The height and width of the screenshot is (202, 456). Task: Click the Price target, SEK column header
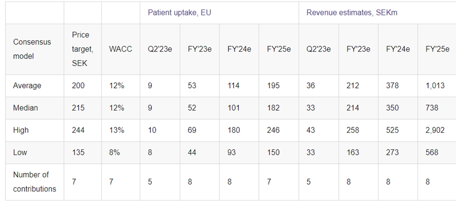[81, 49]
